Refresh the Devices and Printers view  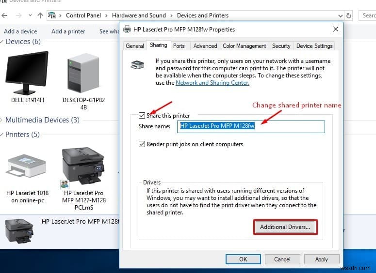[349, 16]
